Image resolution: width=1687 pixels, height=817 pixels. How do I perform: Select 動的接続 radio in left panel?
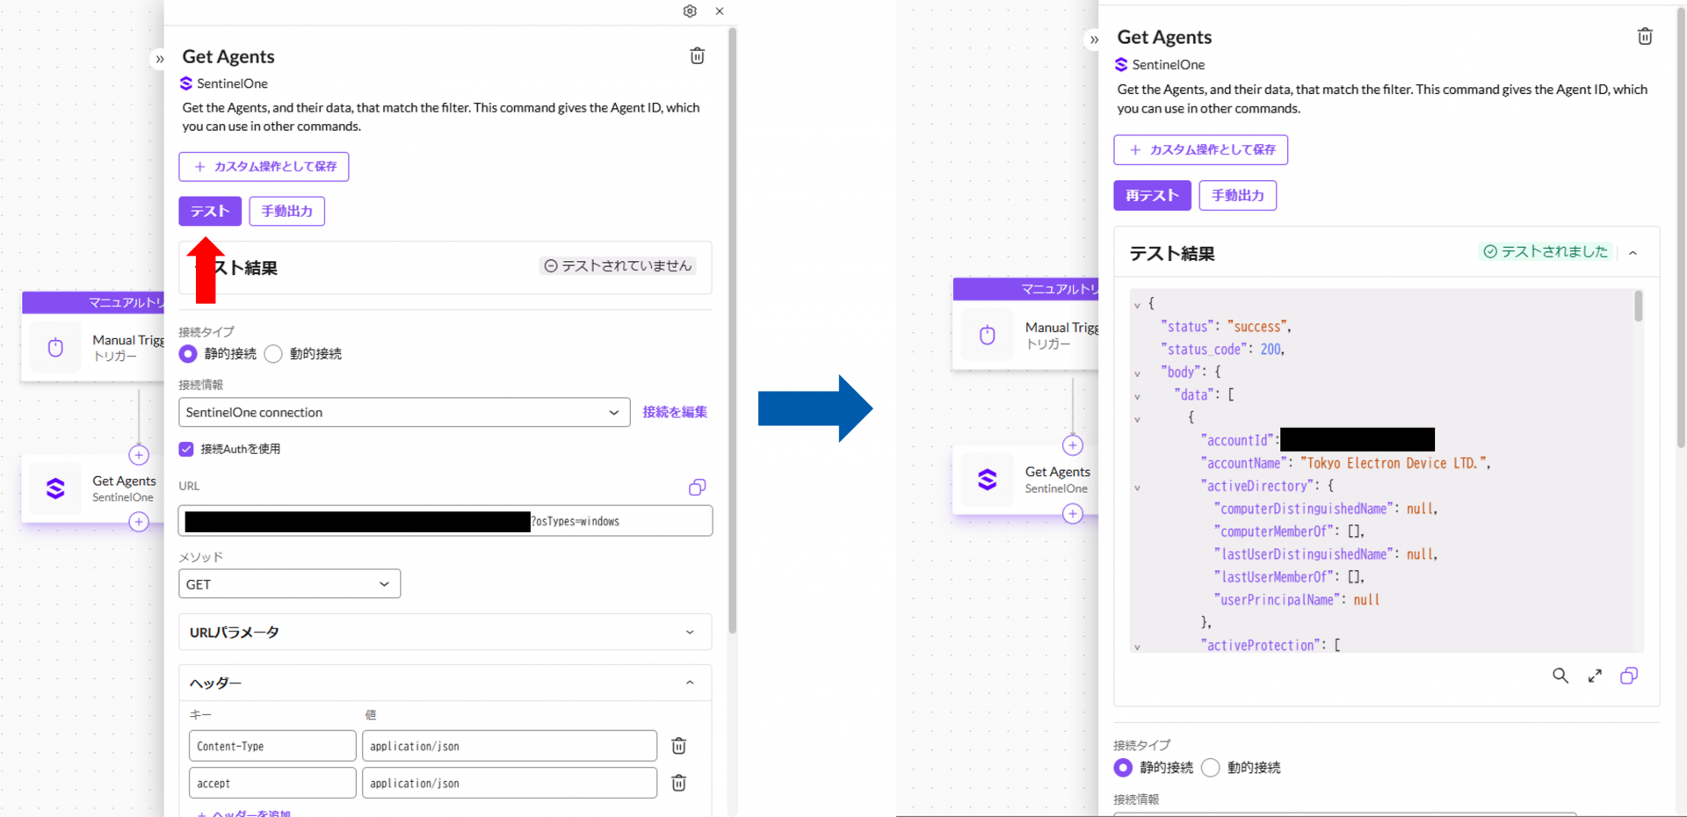(x=274, y=354)
